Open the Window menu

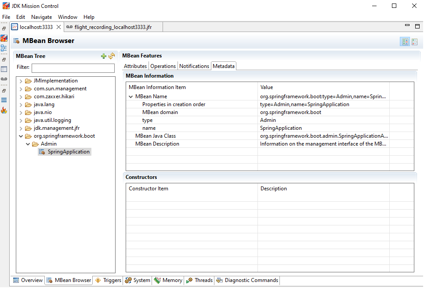pyautogui.click(x=68, y=17)
